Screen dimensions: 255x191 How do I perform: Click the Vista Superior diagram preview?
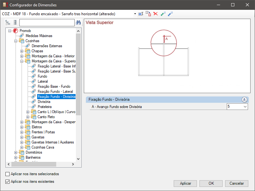(x=167, y=56)
